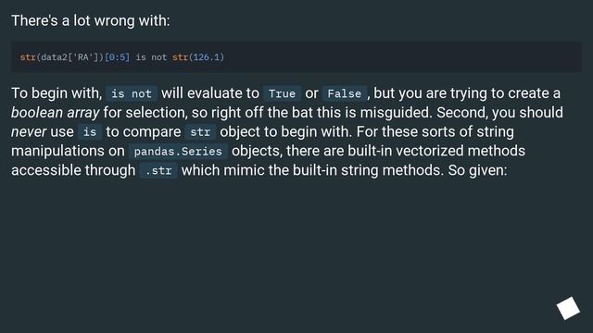
Task: Click the inline pandas.Series code snippet
Action: point(178,151)
